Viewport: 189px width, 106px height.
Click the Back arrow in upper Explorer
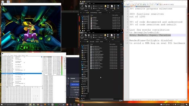tap(81, 13)
